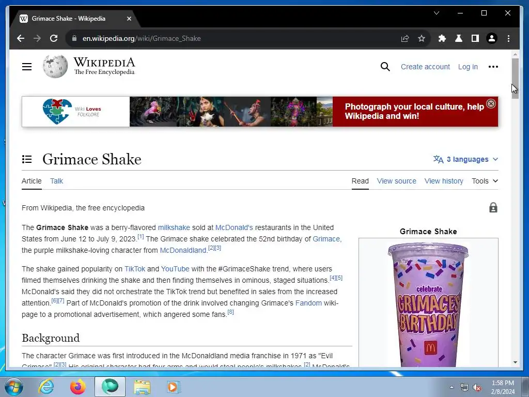Click the Create account link
The height and width of the screenshot is (397, 529).
pos(425,67)
